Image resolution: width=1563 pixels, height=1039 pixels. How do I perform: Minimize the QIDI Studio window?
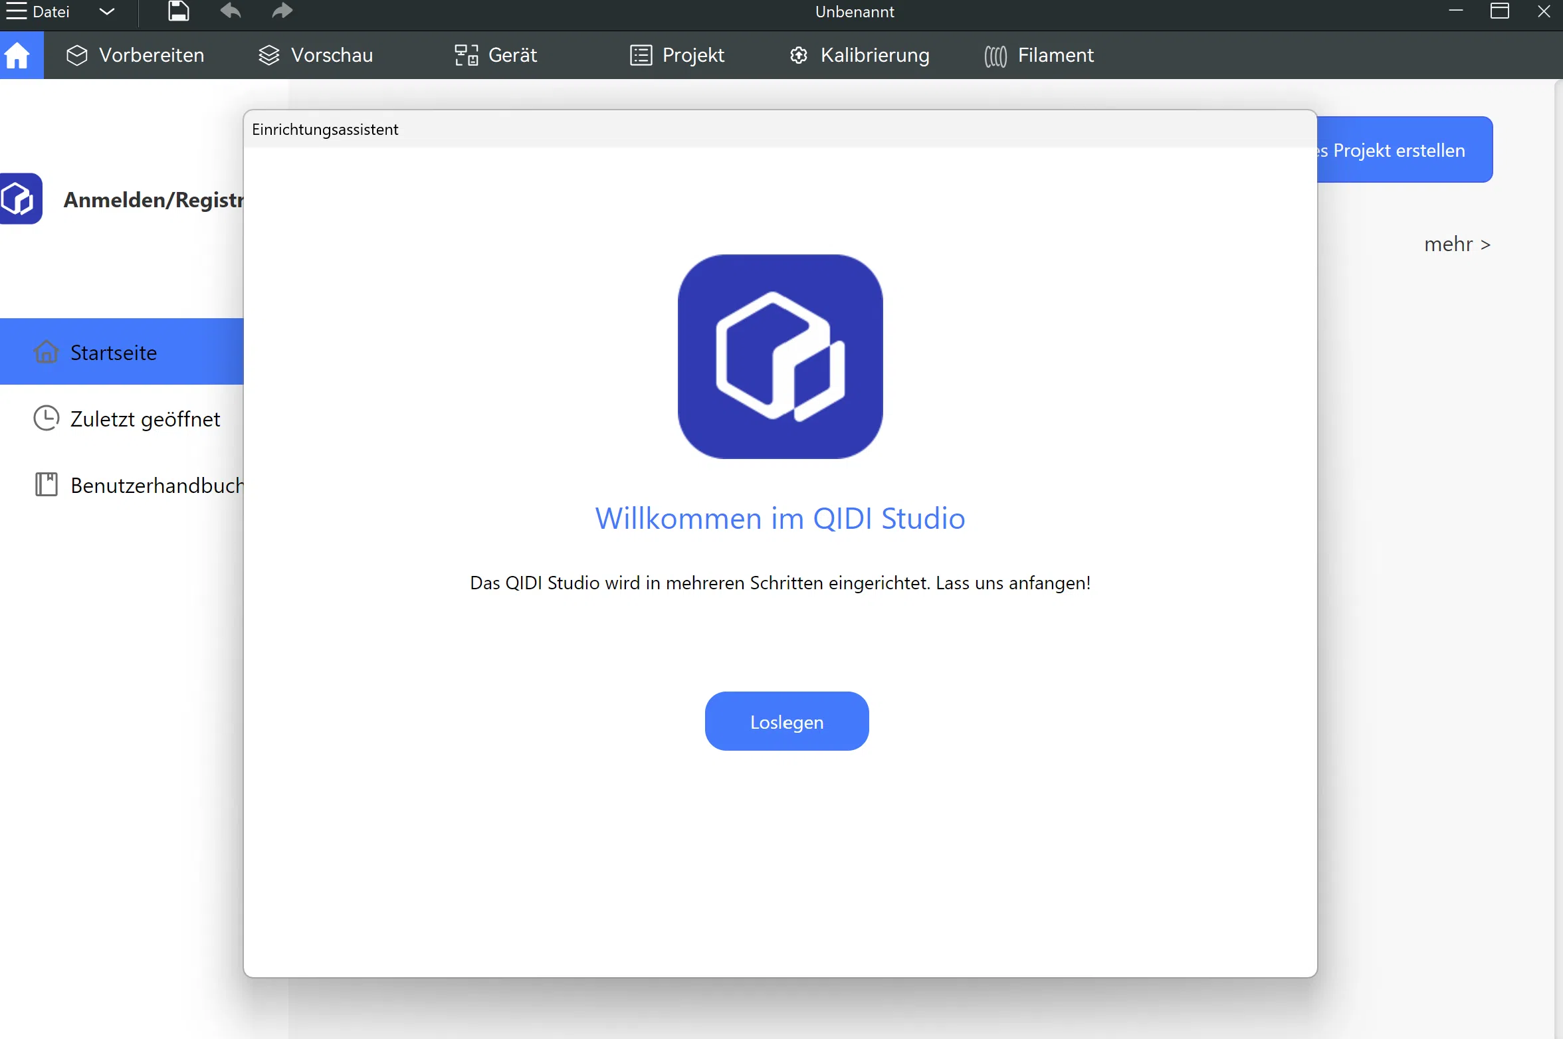pyautogui.click(x=1456, y=11)
